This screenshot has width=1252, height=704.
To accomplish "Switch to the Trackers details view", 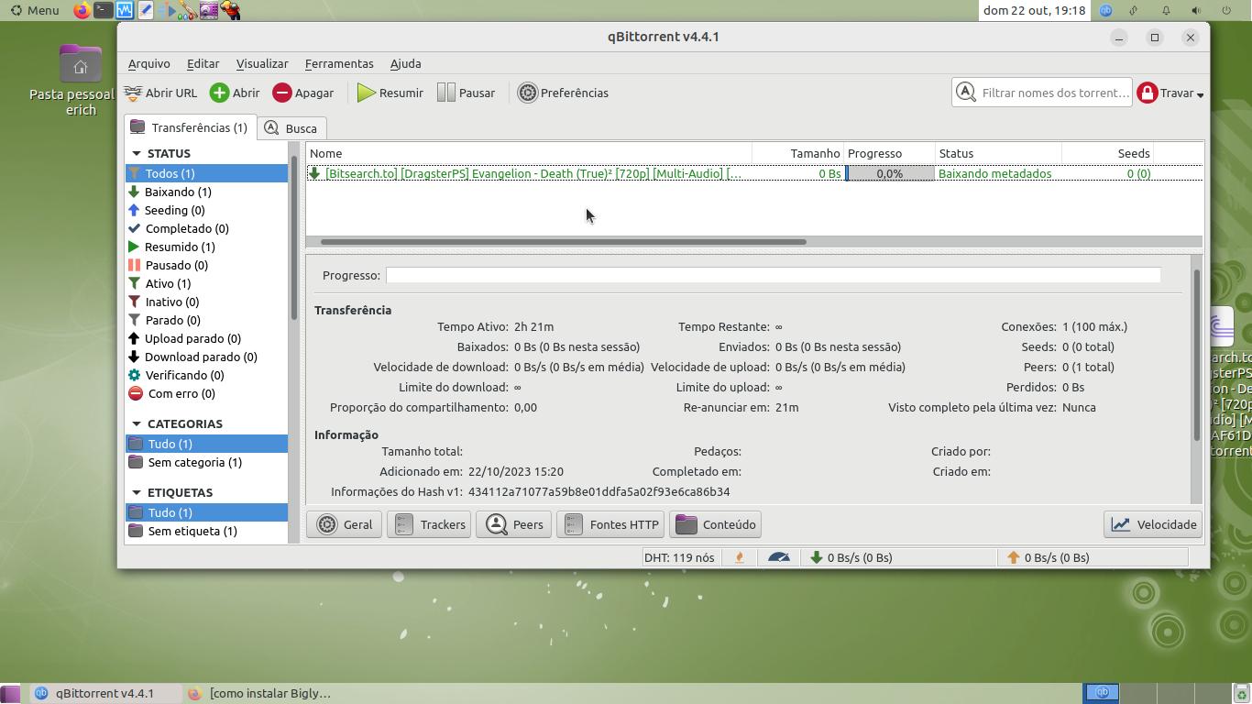I will point(429,524).
